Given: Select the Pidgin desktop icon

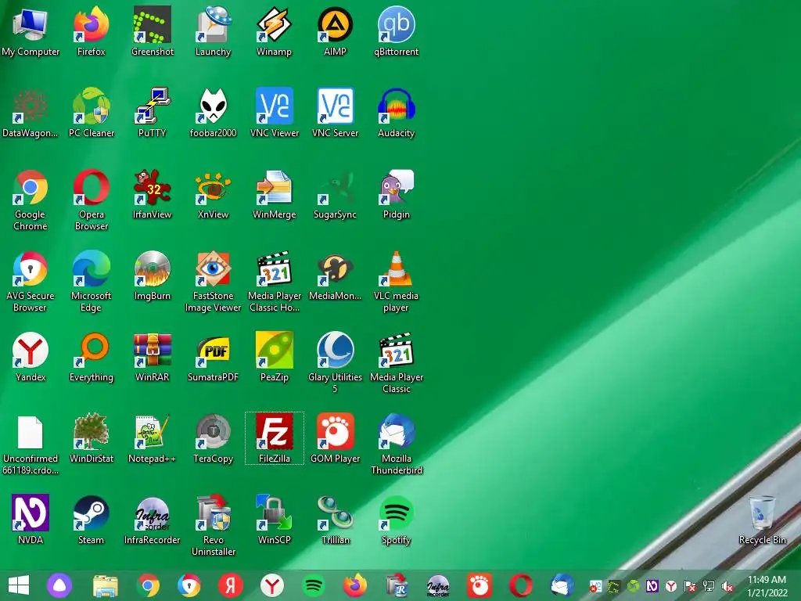Looking at the screenshot, I should [x=397, y=194].
